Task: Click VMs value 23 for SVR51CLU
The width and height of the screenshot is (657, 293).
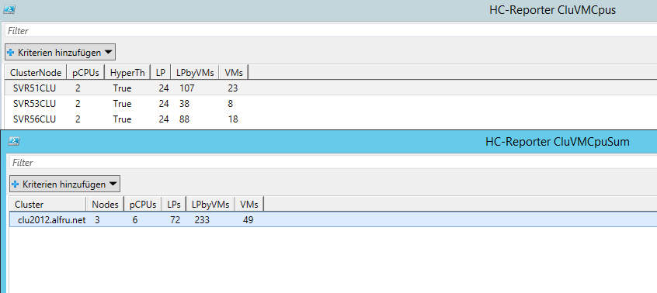Action: [x=233, y=88]
